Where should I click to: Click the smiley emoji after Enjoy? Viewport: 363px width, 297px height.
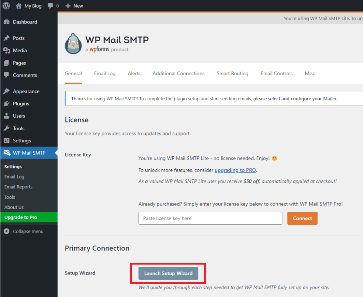(x=274, y=159)
